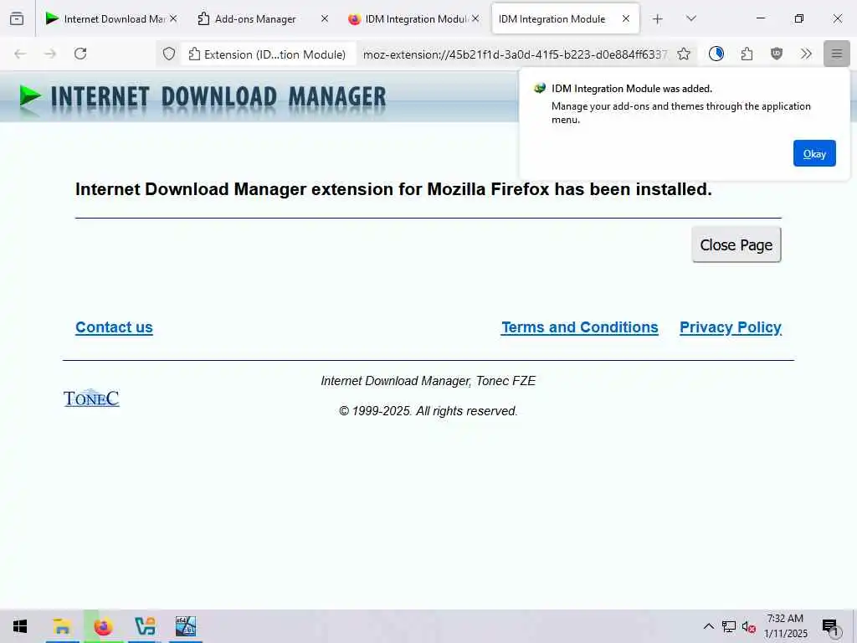This screenshot has height=643, width=857.
Task: Open the clock showing 7:32 AM
Action: click(x=785, y=626)
